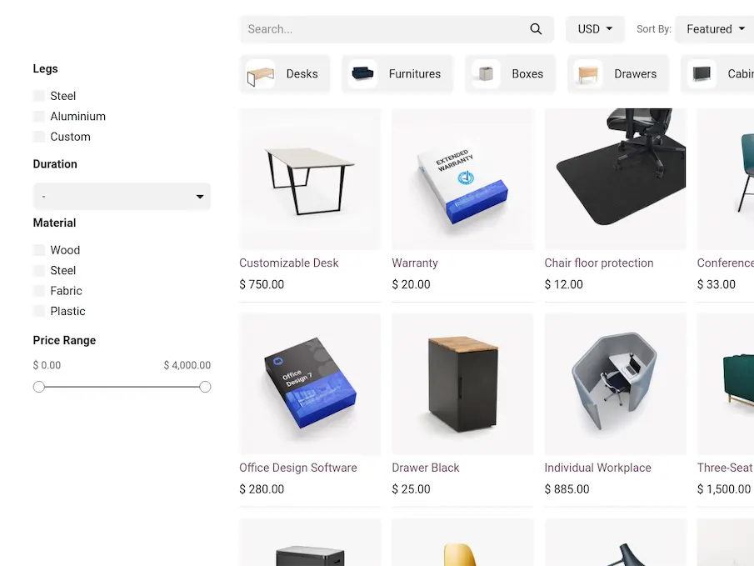Viewport: 754px width, 566px height.
Task: Enable the Wood material filter
Action: tap(39, 250)
